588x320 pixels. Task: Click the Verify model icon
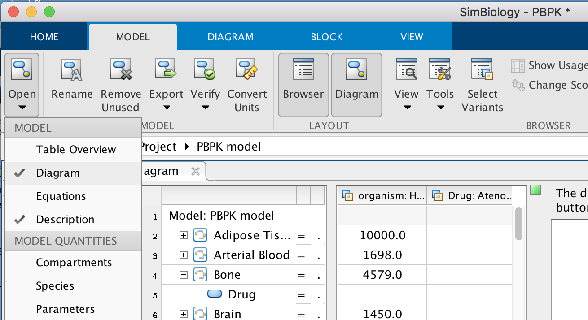[205, 70]
